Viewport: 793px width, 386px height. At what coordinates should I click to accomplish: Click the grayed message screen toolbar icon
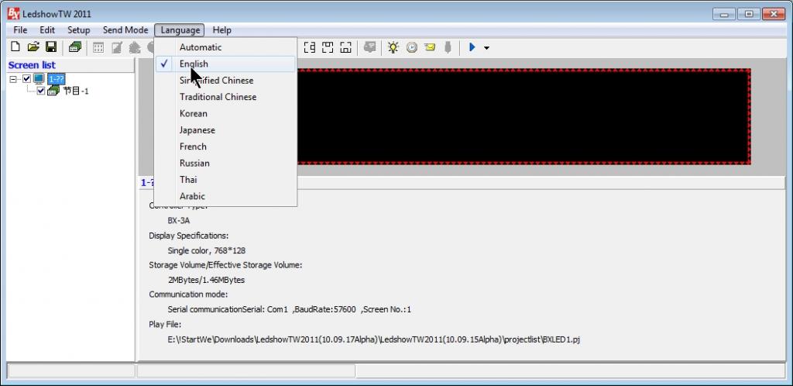[369, 47]
